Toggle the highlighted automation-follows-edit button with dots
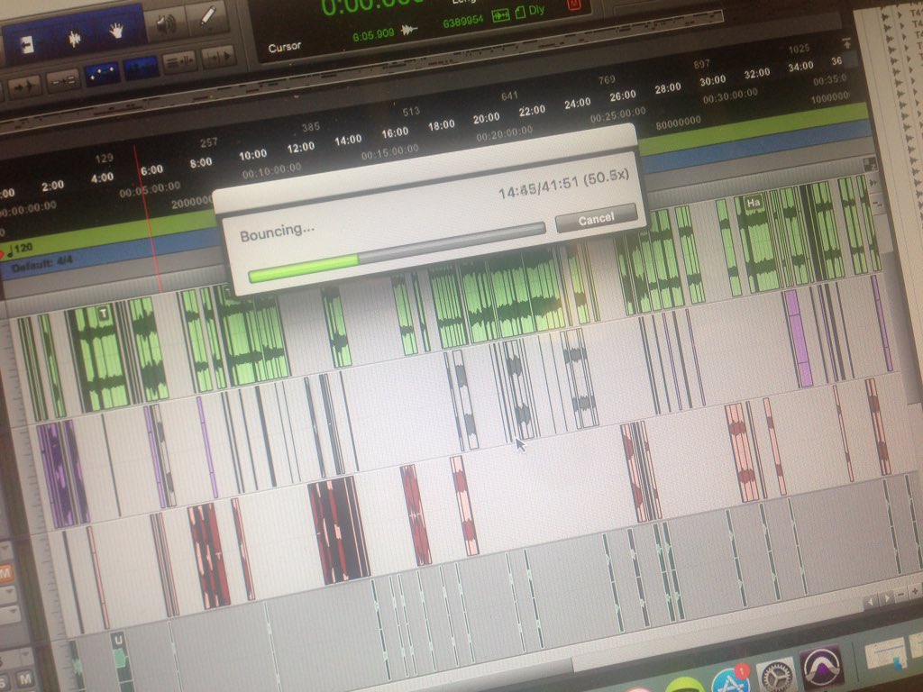Image resolution: width=923 pixels, height=692 pixels. pos(101,74)
